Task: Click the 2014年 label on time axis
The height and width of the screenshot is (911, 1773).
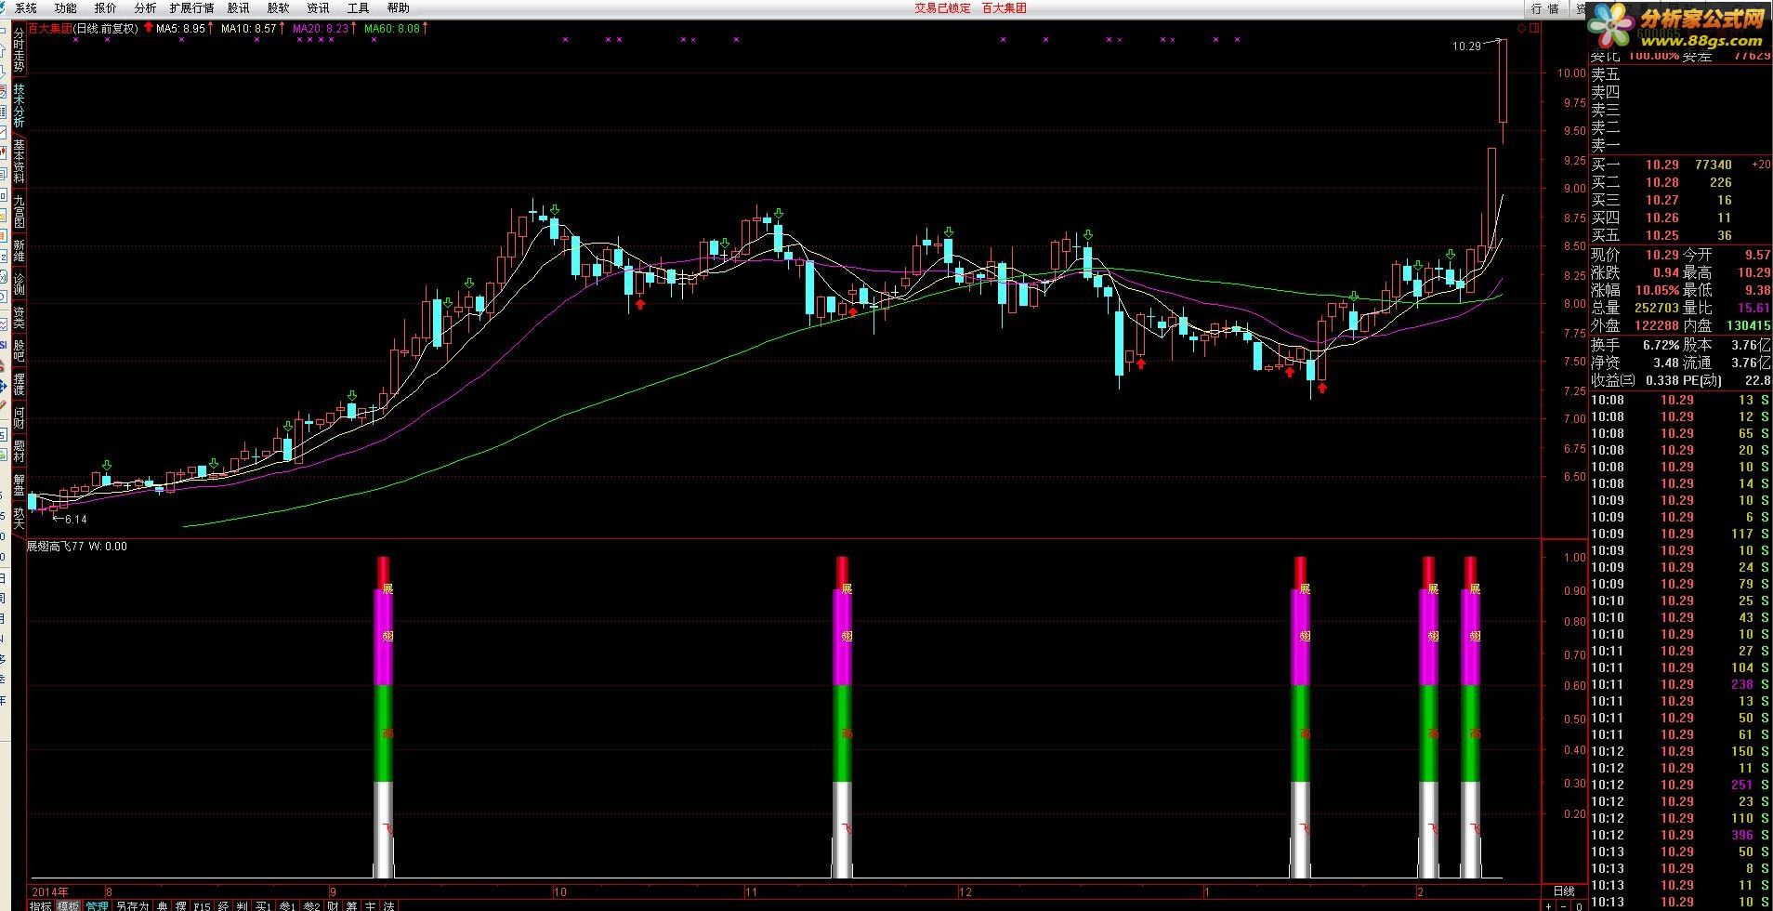Action: [50, 891]
